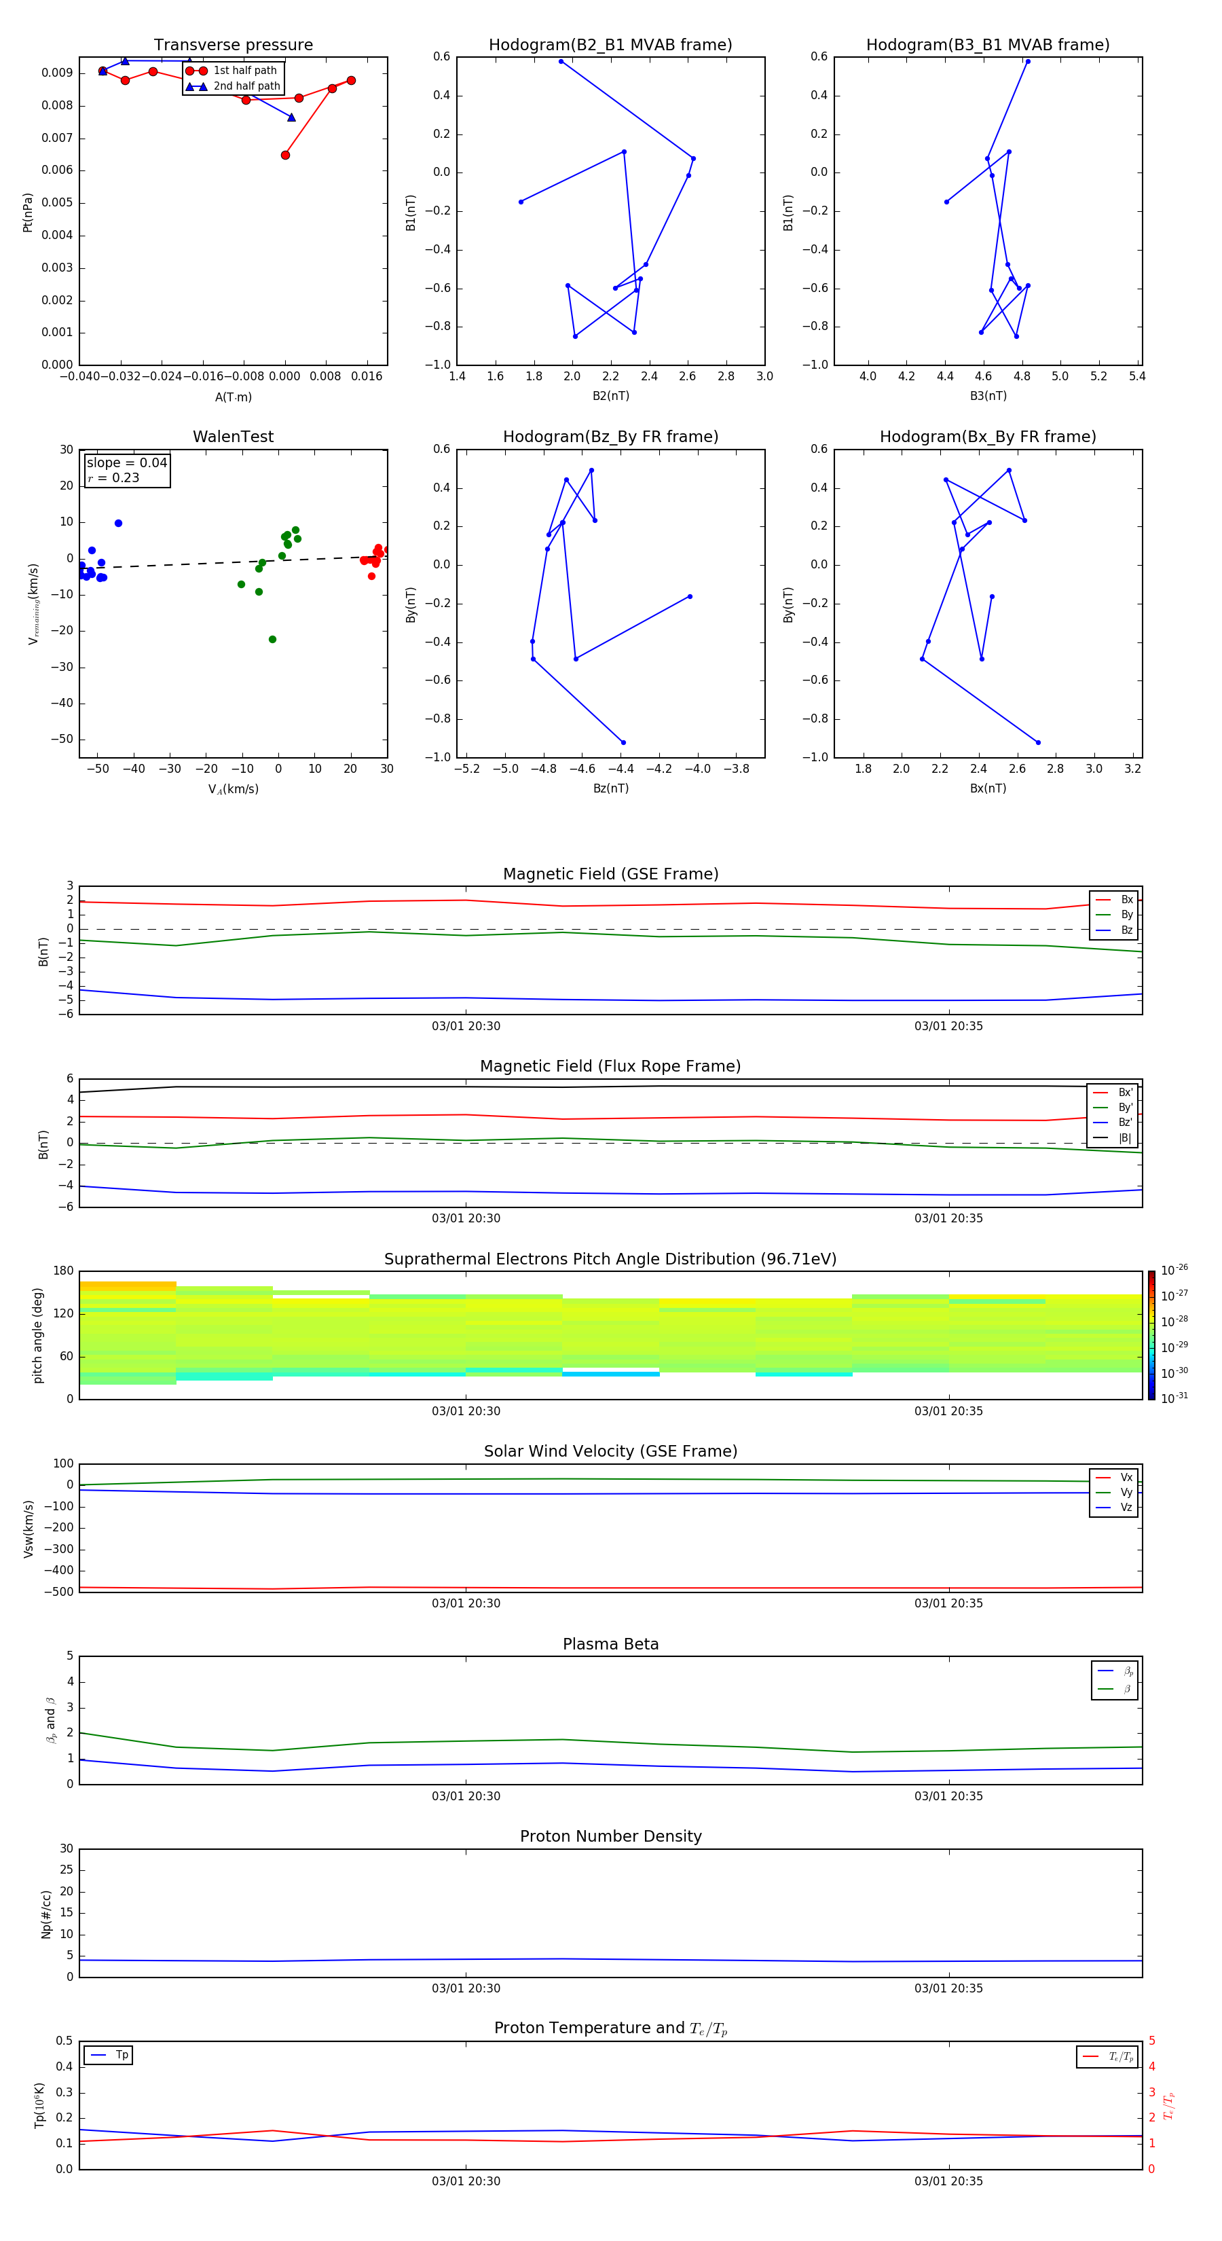Click Bz in the GSE magnetic field legend
Image resolution: width=1222 pixels, height=2241 pixels.
(x=1114, y=931)
